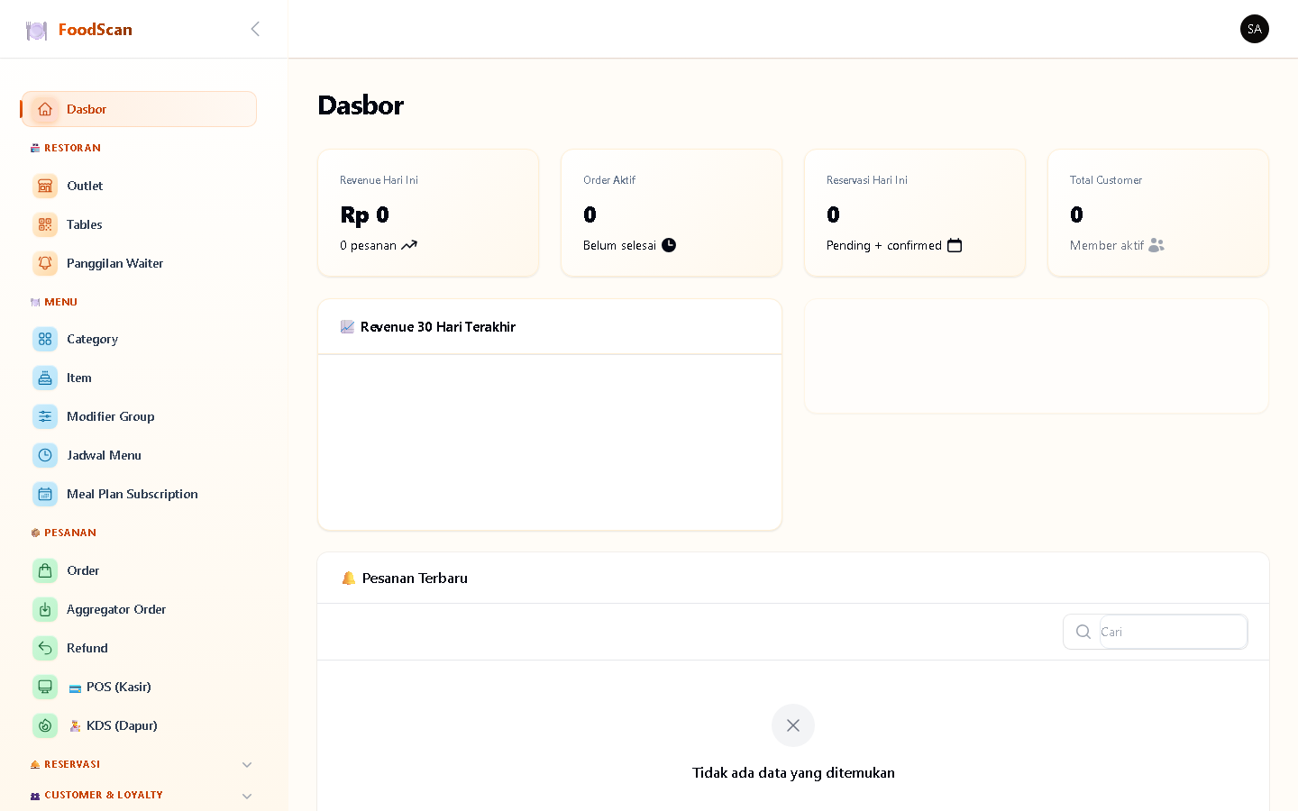
Task: Open the SA user avatar menu
Action: coord(1254,29)
